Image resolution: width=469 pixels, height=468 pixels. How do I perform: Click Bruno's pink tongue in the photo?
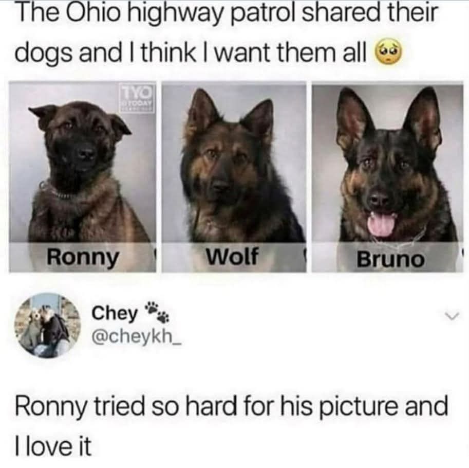[x=381, y=224]
